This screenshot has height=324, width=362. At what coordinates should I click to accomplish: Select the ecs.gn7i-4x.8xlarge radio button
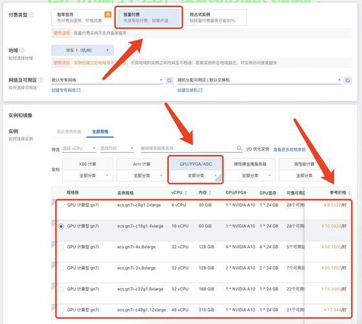pyautogui.click(x=61, y=247)
